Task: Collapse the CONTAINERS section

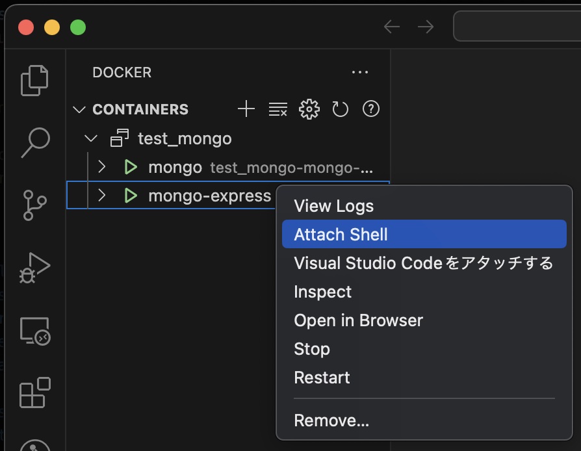Action: (80, 109)
